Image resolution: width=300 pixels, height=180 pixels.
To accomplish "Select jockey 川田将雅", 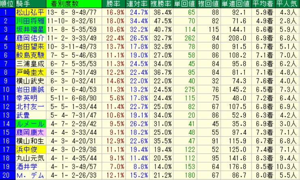I will pos(29,21).
